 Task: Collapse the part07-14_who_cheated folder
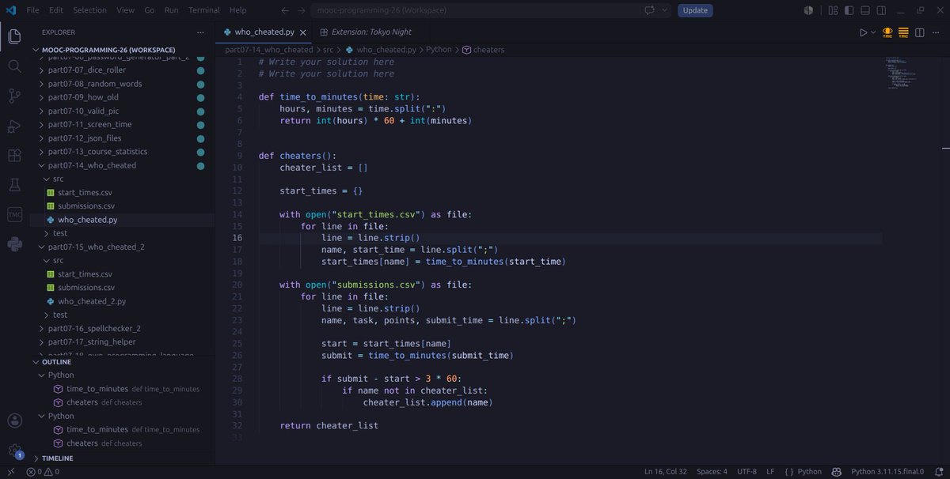(42, 165)
